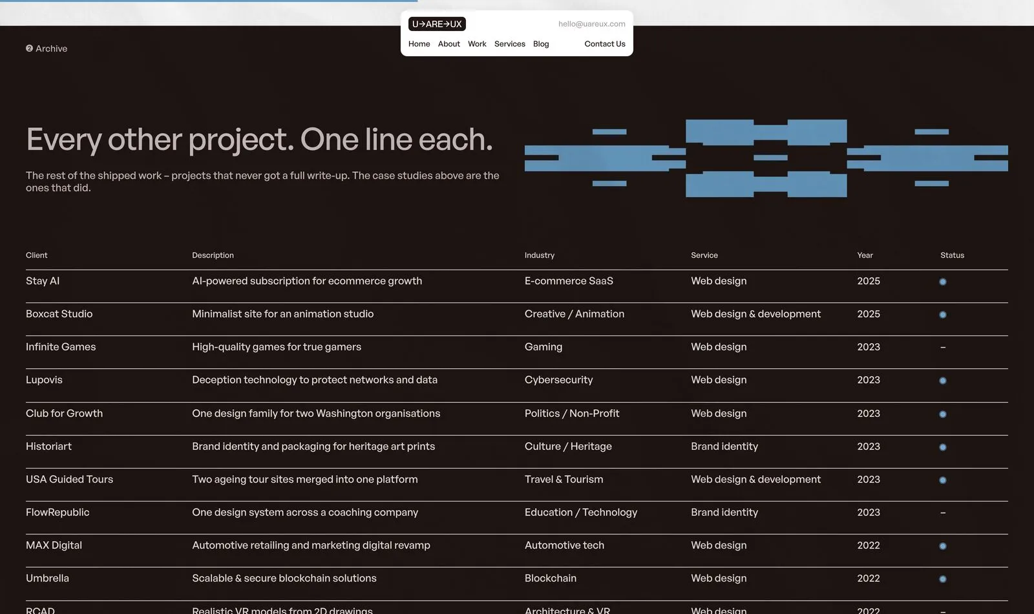Screen dimensions: 1034x614
Task: Go to the About page
Action: tap(449, 44)
